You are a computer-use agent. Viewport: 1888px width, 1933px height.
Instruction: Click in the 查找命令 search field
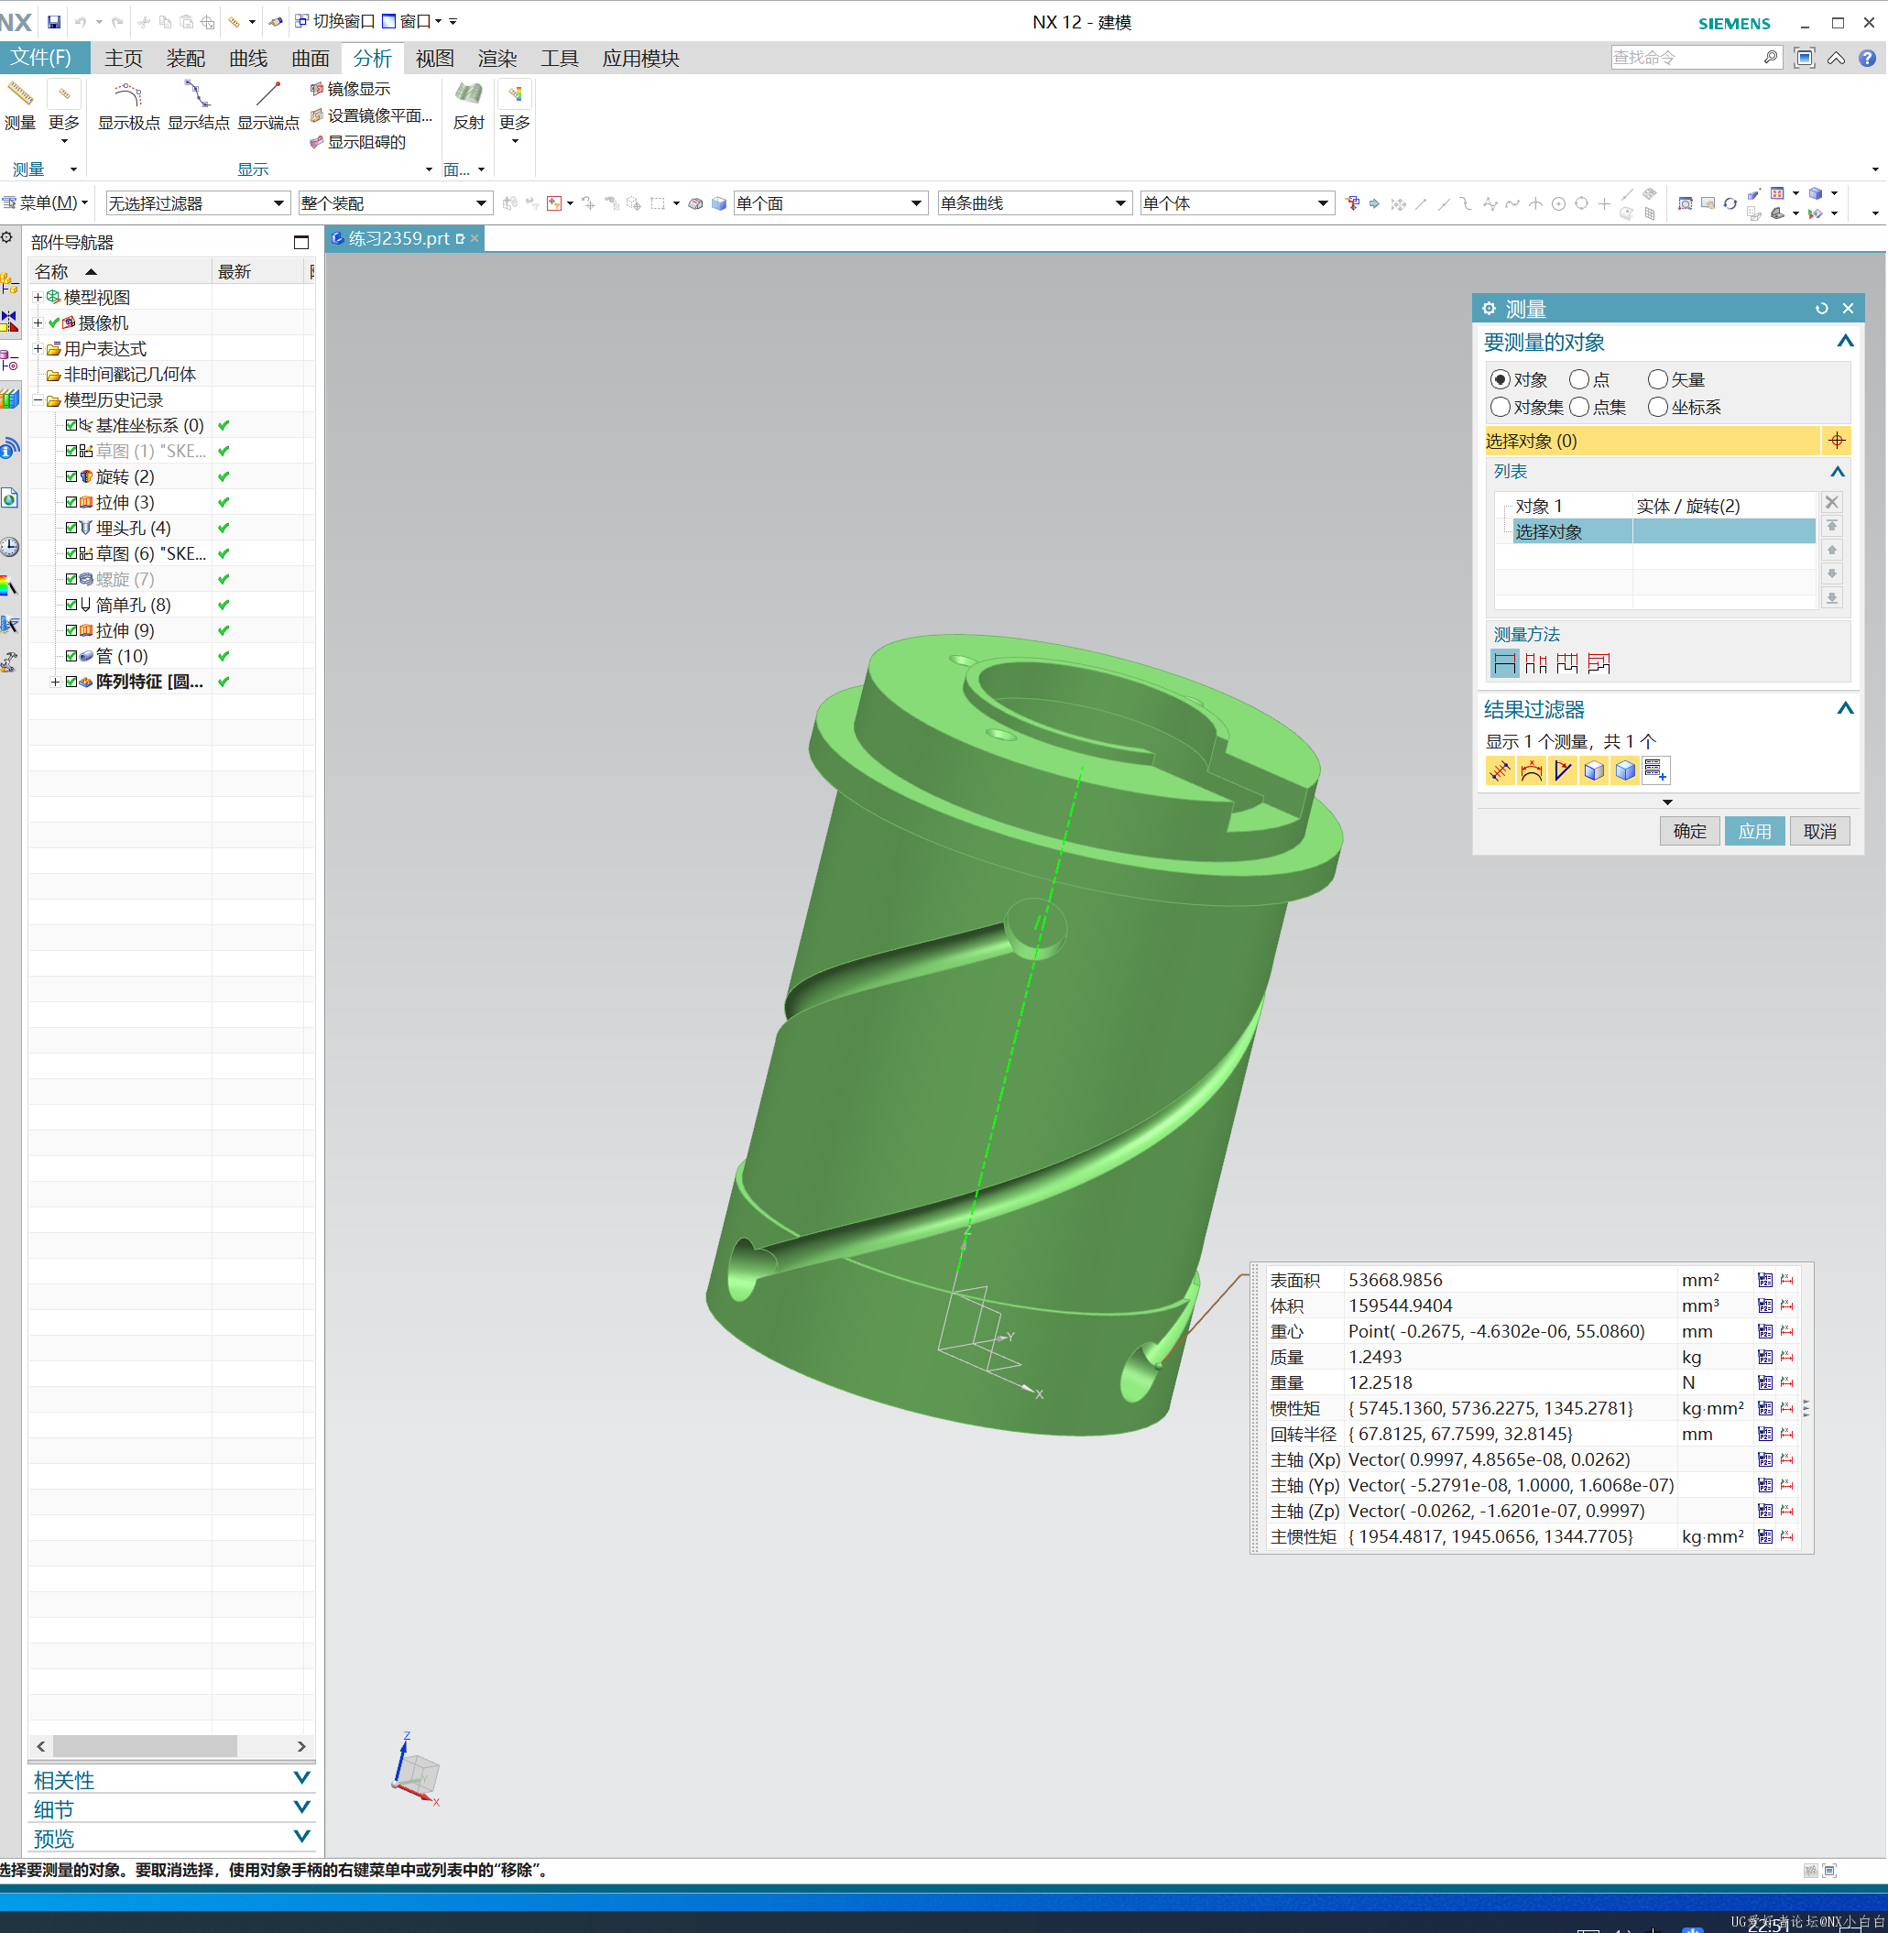coord(1686,58)
